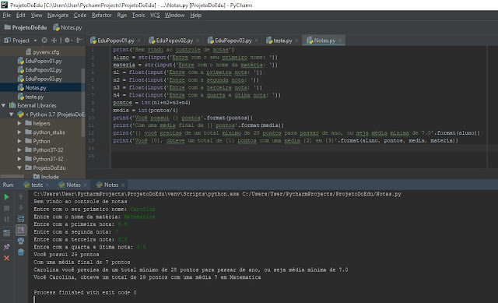Click the Restore layout icon in the Run panel
The height and width of the screenshot is (303, 498).
tap(6, 233)
